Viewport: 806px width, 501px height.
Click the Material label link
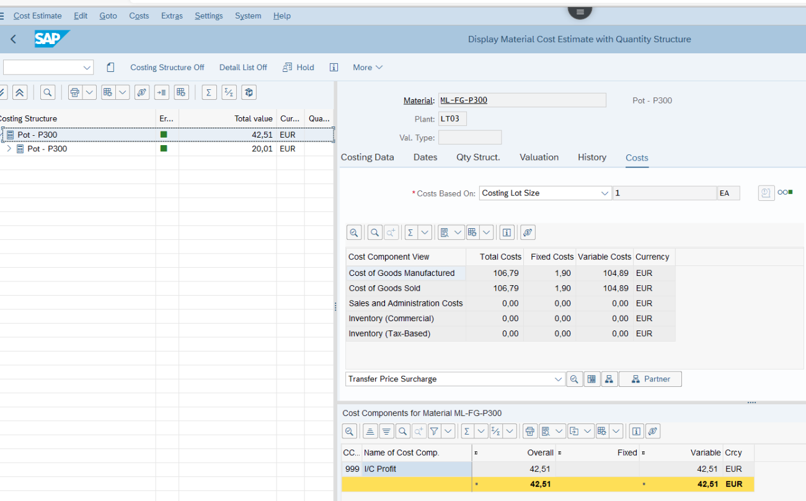coord(418,100)
